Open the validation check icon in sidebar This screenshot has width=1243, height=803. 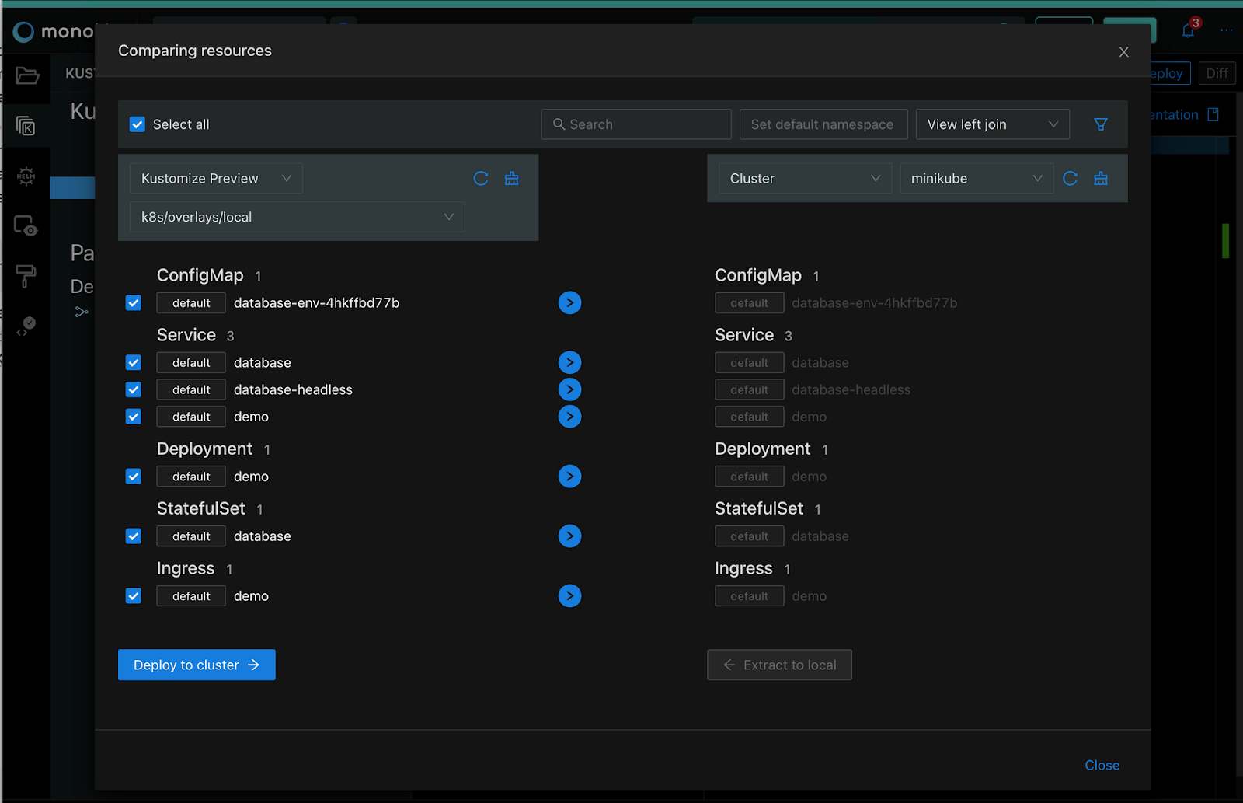[x=26, y=326]
